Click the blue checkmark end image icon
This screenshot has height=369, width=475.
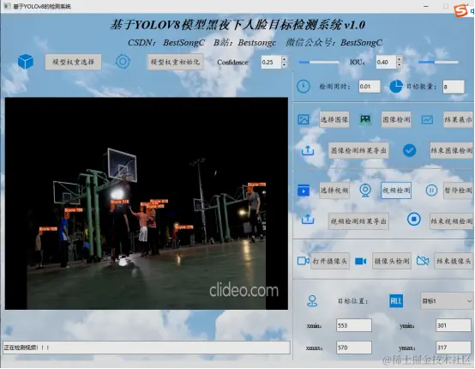click(x=409, y=150)
